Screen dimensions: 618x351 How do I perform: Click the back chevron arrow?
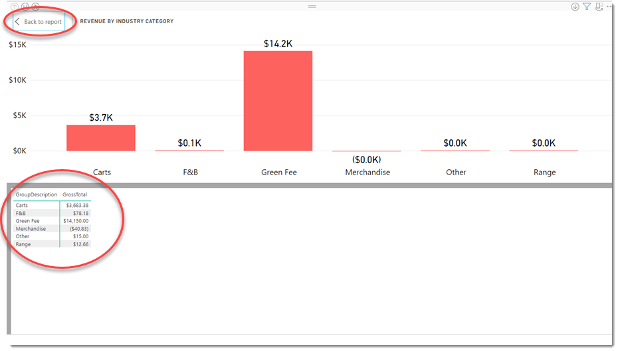click(x=17, y=22)
